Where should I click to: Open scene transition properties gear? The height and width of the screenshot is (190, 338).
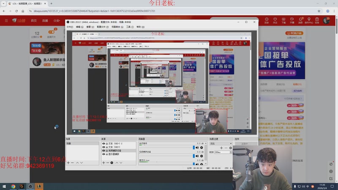coord(230,148)
